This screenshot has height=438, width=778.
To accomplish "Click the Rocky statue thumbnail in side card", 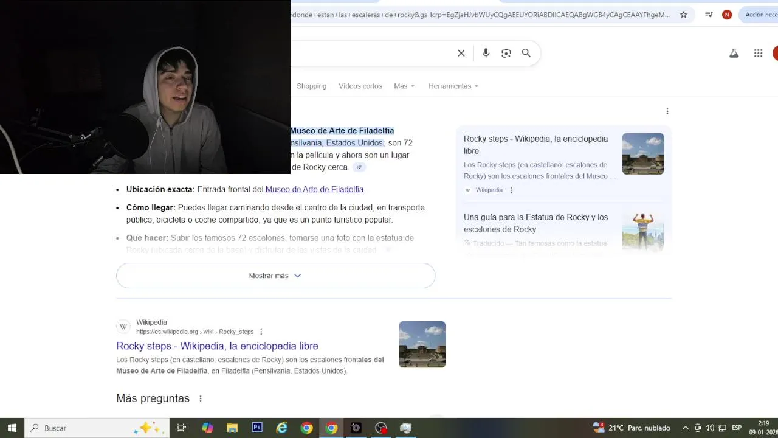I will click(643, 231).
